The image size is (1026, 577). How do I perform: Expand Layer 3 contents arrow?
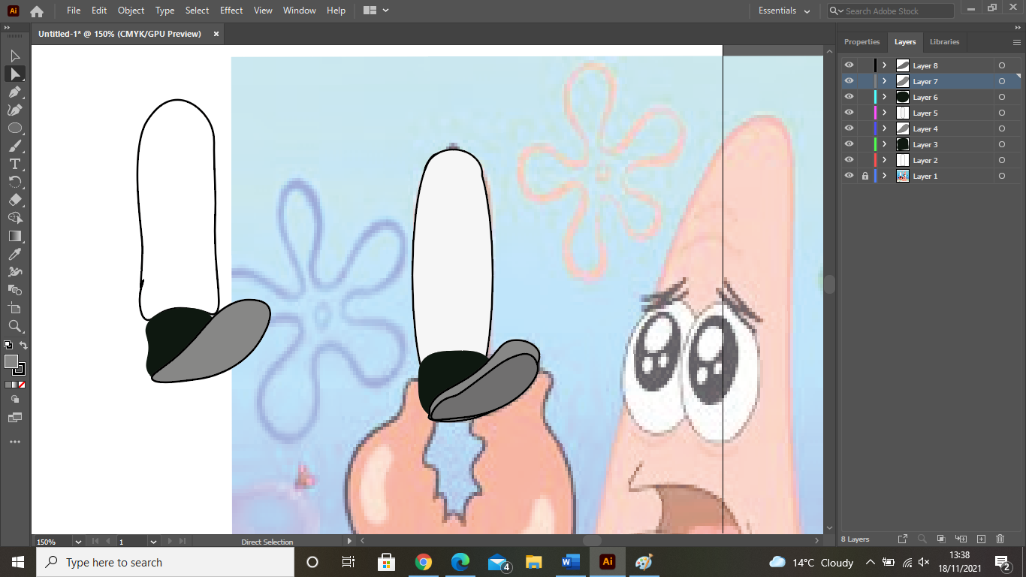coord(885,144)
